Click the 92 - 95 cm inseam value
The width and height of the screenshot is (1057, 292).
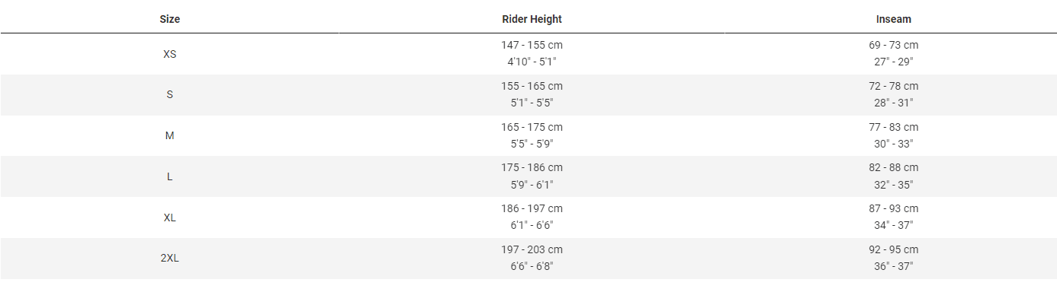click(x=894, y=249)
